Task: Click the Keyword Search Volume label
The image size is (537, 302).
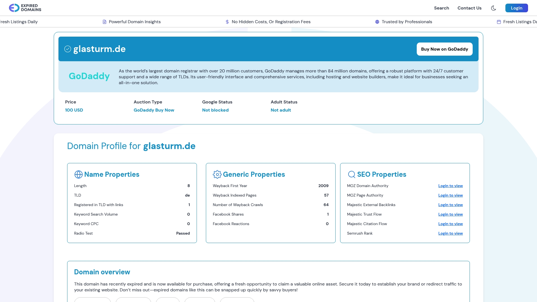Action: (96, 214)
